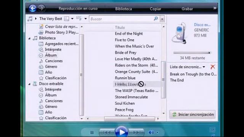Select the song Stoned Immaculate
Screen dimensions: 244x137
(x=131, y=97)
